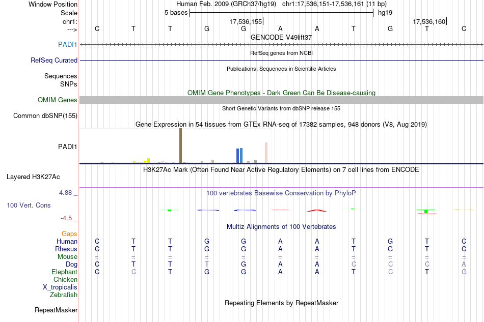Click the red PhyloP conservation peak
Viewport: 484px width, 322px height.
point(317,211)
